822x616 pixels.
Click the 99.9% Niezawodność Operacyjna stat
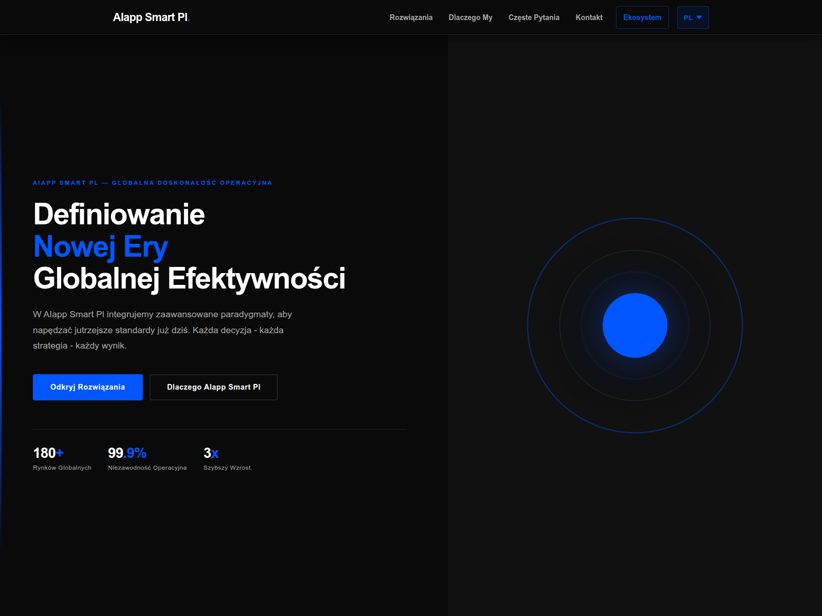click(x=147, y=458)
